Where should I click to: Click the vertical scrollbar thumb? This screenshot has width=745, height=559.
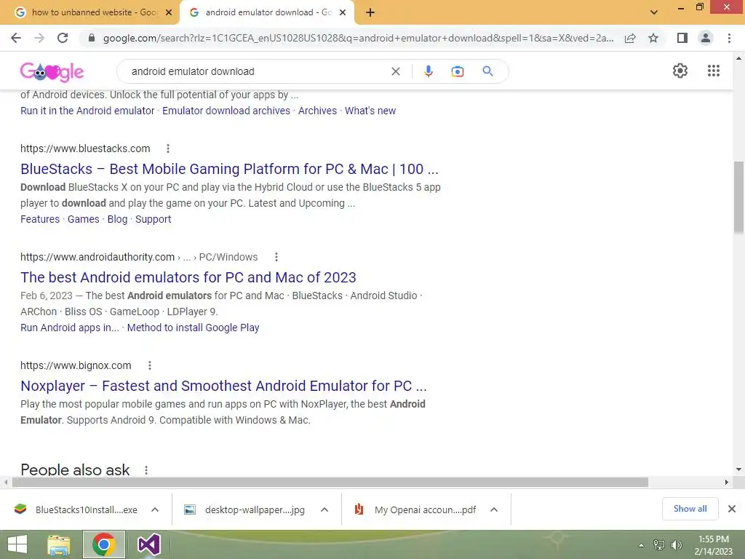(738, 197)
